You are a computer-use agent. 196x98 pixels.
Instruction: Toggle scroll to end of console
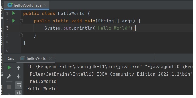coord(19,93)
